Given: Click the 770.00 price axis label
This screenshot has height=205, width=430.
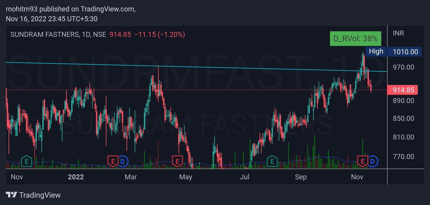Looking at the screenshot, I should [x=403, y=156].
